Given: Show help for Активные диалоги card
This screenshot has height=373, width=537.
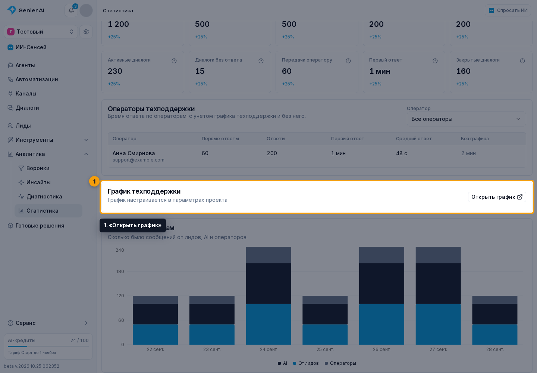Looking at the screenshot, I should 174,61.
